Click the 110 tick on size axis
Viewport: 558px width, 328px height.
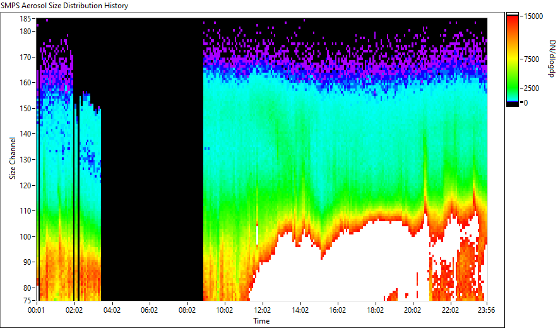[25, 211]
